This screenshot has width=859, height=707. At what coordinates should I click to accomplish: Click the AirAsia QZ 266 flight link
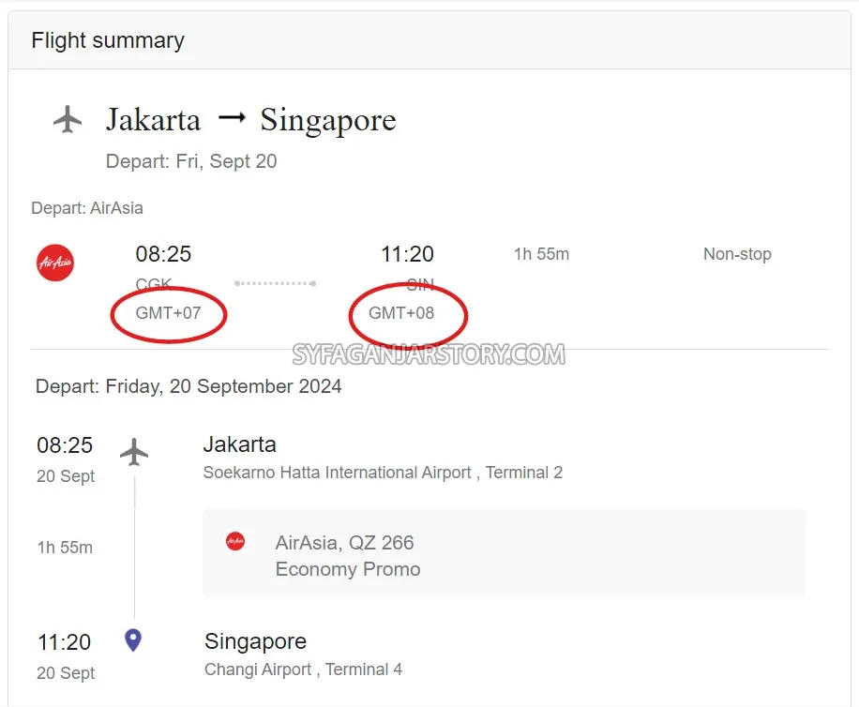[x=345, y=542]
